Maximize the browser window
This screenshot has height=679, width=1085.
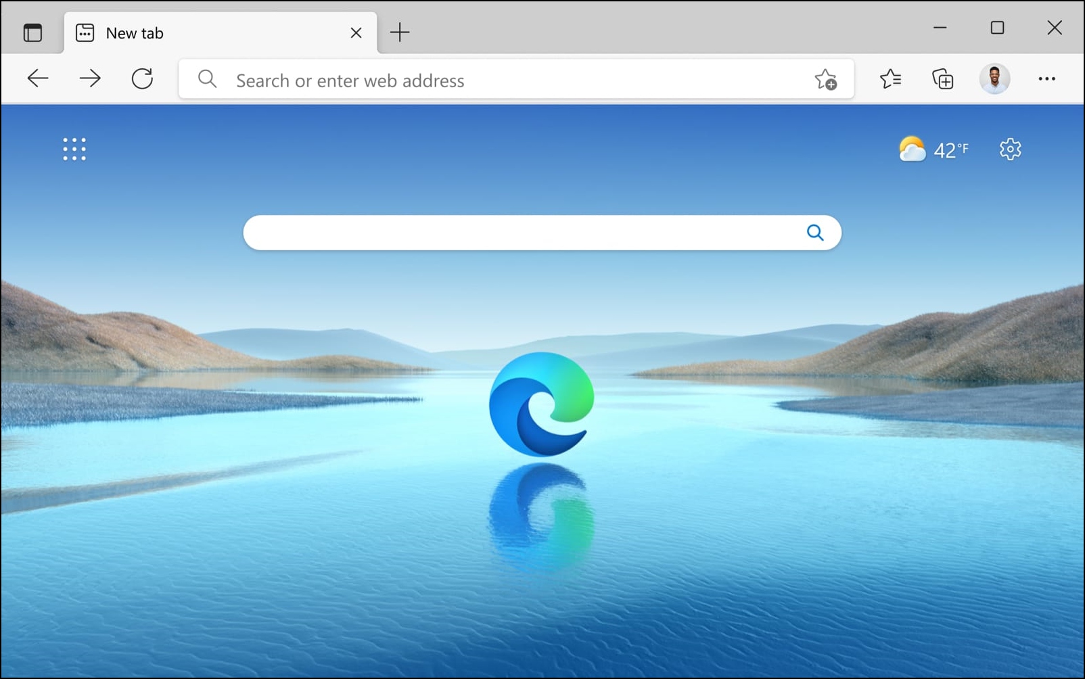pos(997,28)
